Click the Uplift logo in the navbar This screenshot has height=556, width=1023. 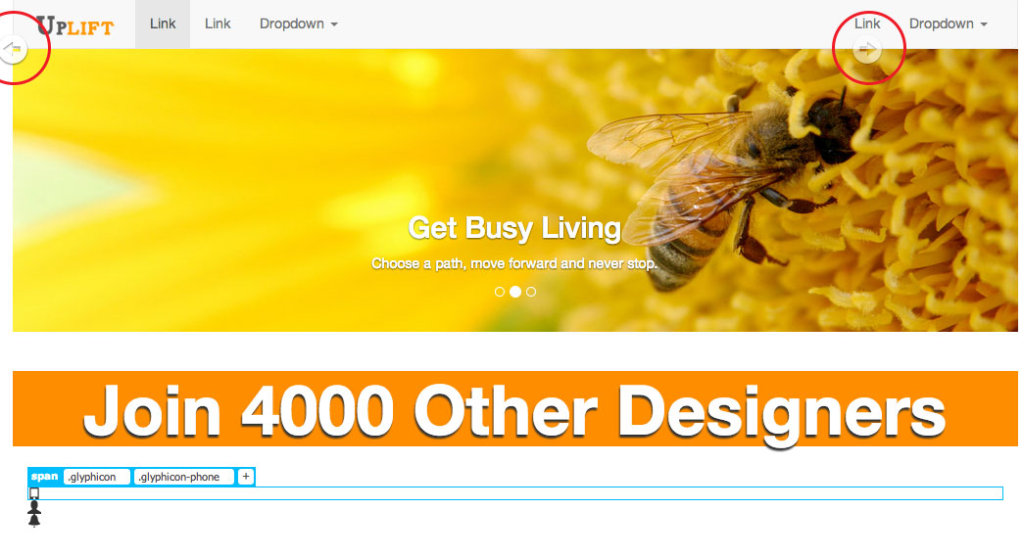click(x=74, y=25)
